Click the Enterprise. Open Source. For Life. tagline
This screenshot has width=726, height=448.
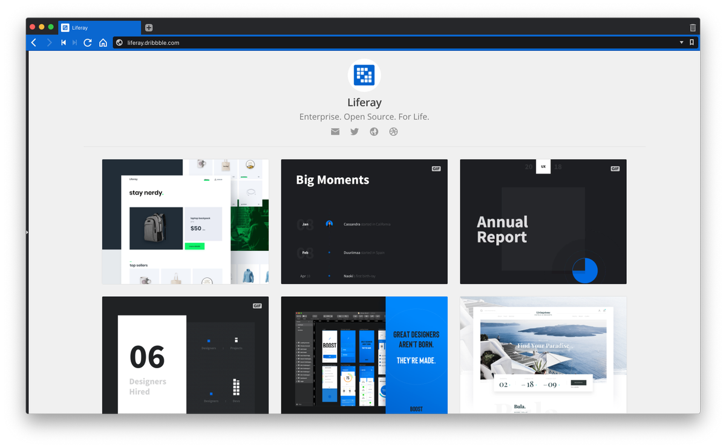[x=364, y=117]
